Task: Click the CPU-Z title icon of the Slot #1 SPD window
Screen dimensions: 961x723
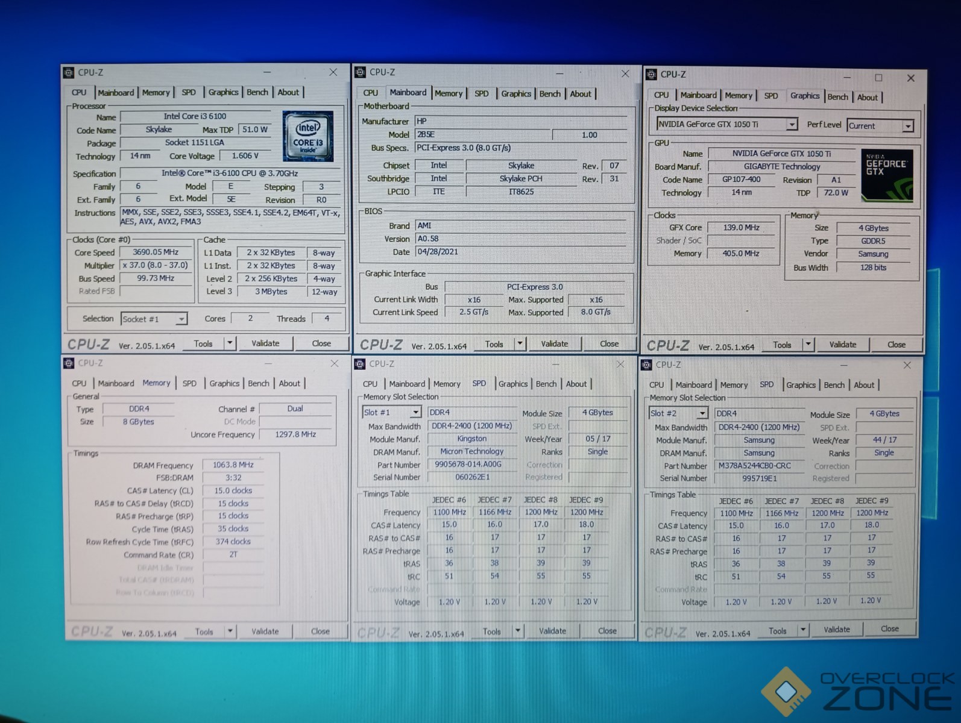Action: pyautogui.click(x=360, y=364)
